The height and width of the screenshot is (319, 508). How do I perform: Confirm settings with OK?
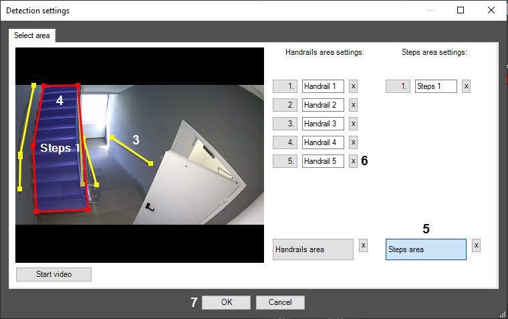(x=226, y=302)
